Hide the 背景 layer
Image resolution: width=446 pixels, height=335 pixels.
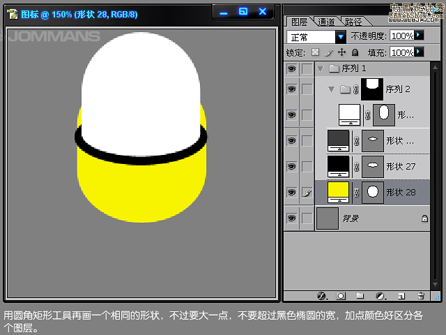click(291, 218)
